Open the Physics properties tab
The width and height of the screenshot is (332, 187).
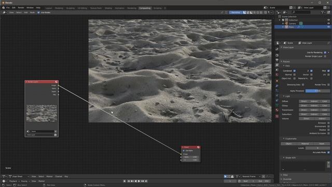coord(277,96)
